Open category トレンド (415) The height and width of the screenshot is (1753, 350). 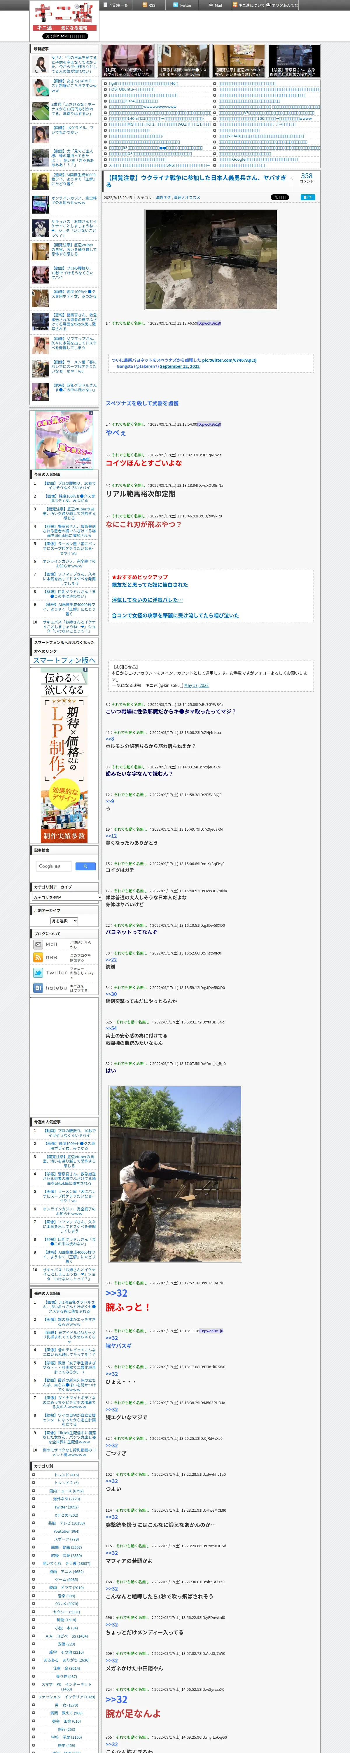click(66, 1475)
